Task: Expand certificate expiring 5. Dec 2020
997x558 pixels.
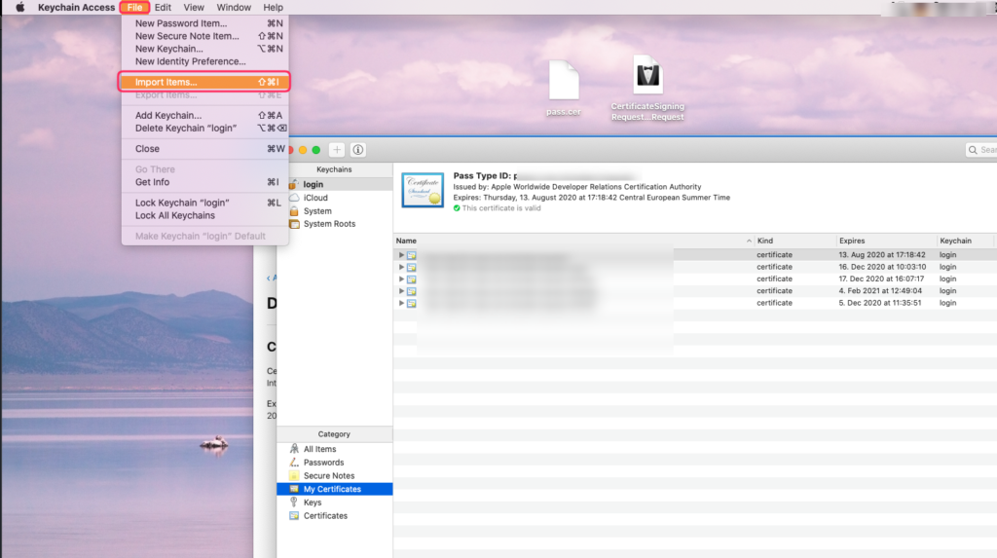Action: pyautogui.click(x=401, y=303)
